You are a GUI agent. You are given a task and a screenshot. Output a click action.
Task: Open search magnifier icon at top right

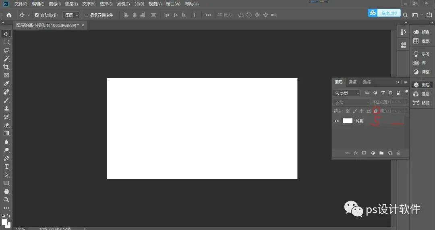(405, 15)
